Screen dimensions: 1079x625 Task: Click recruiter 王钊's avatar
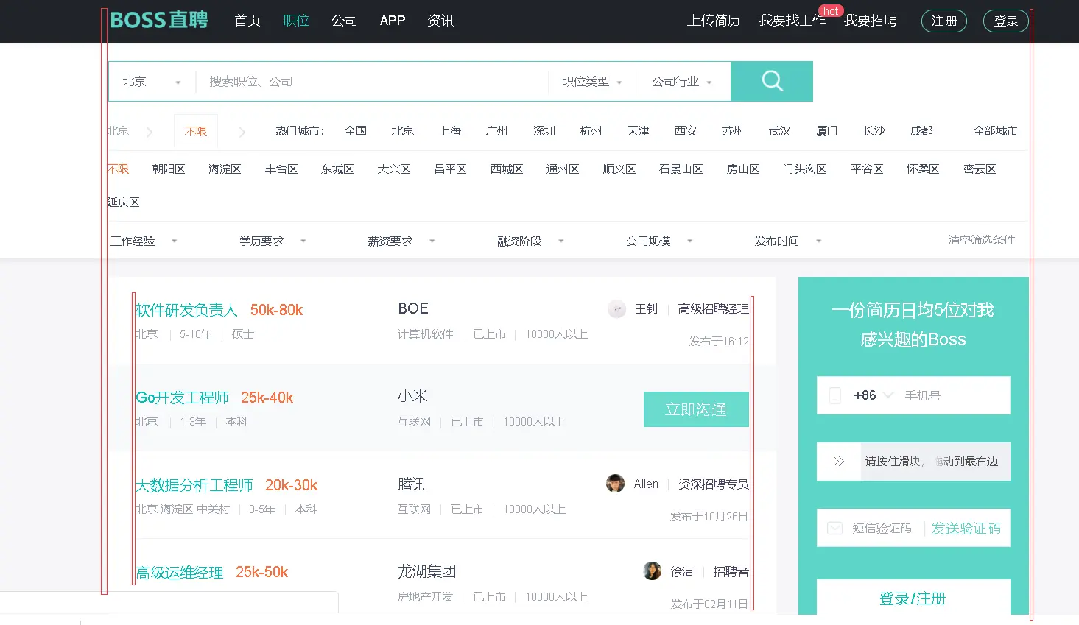click(616, 309)
